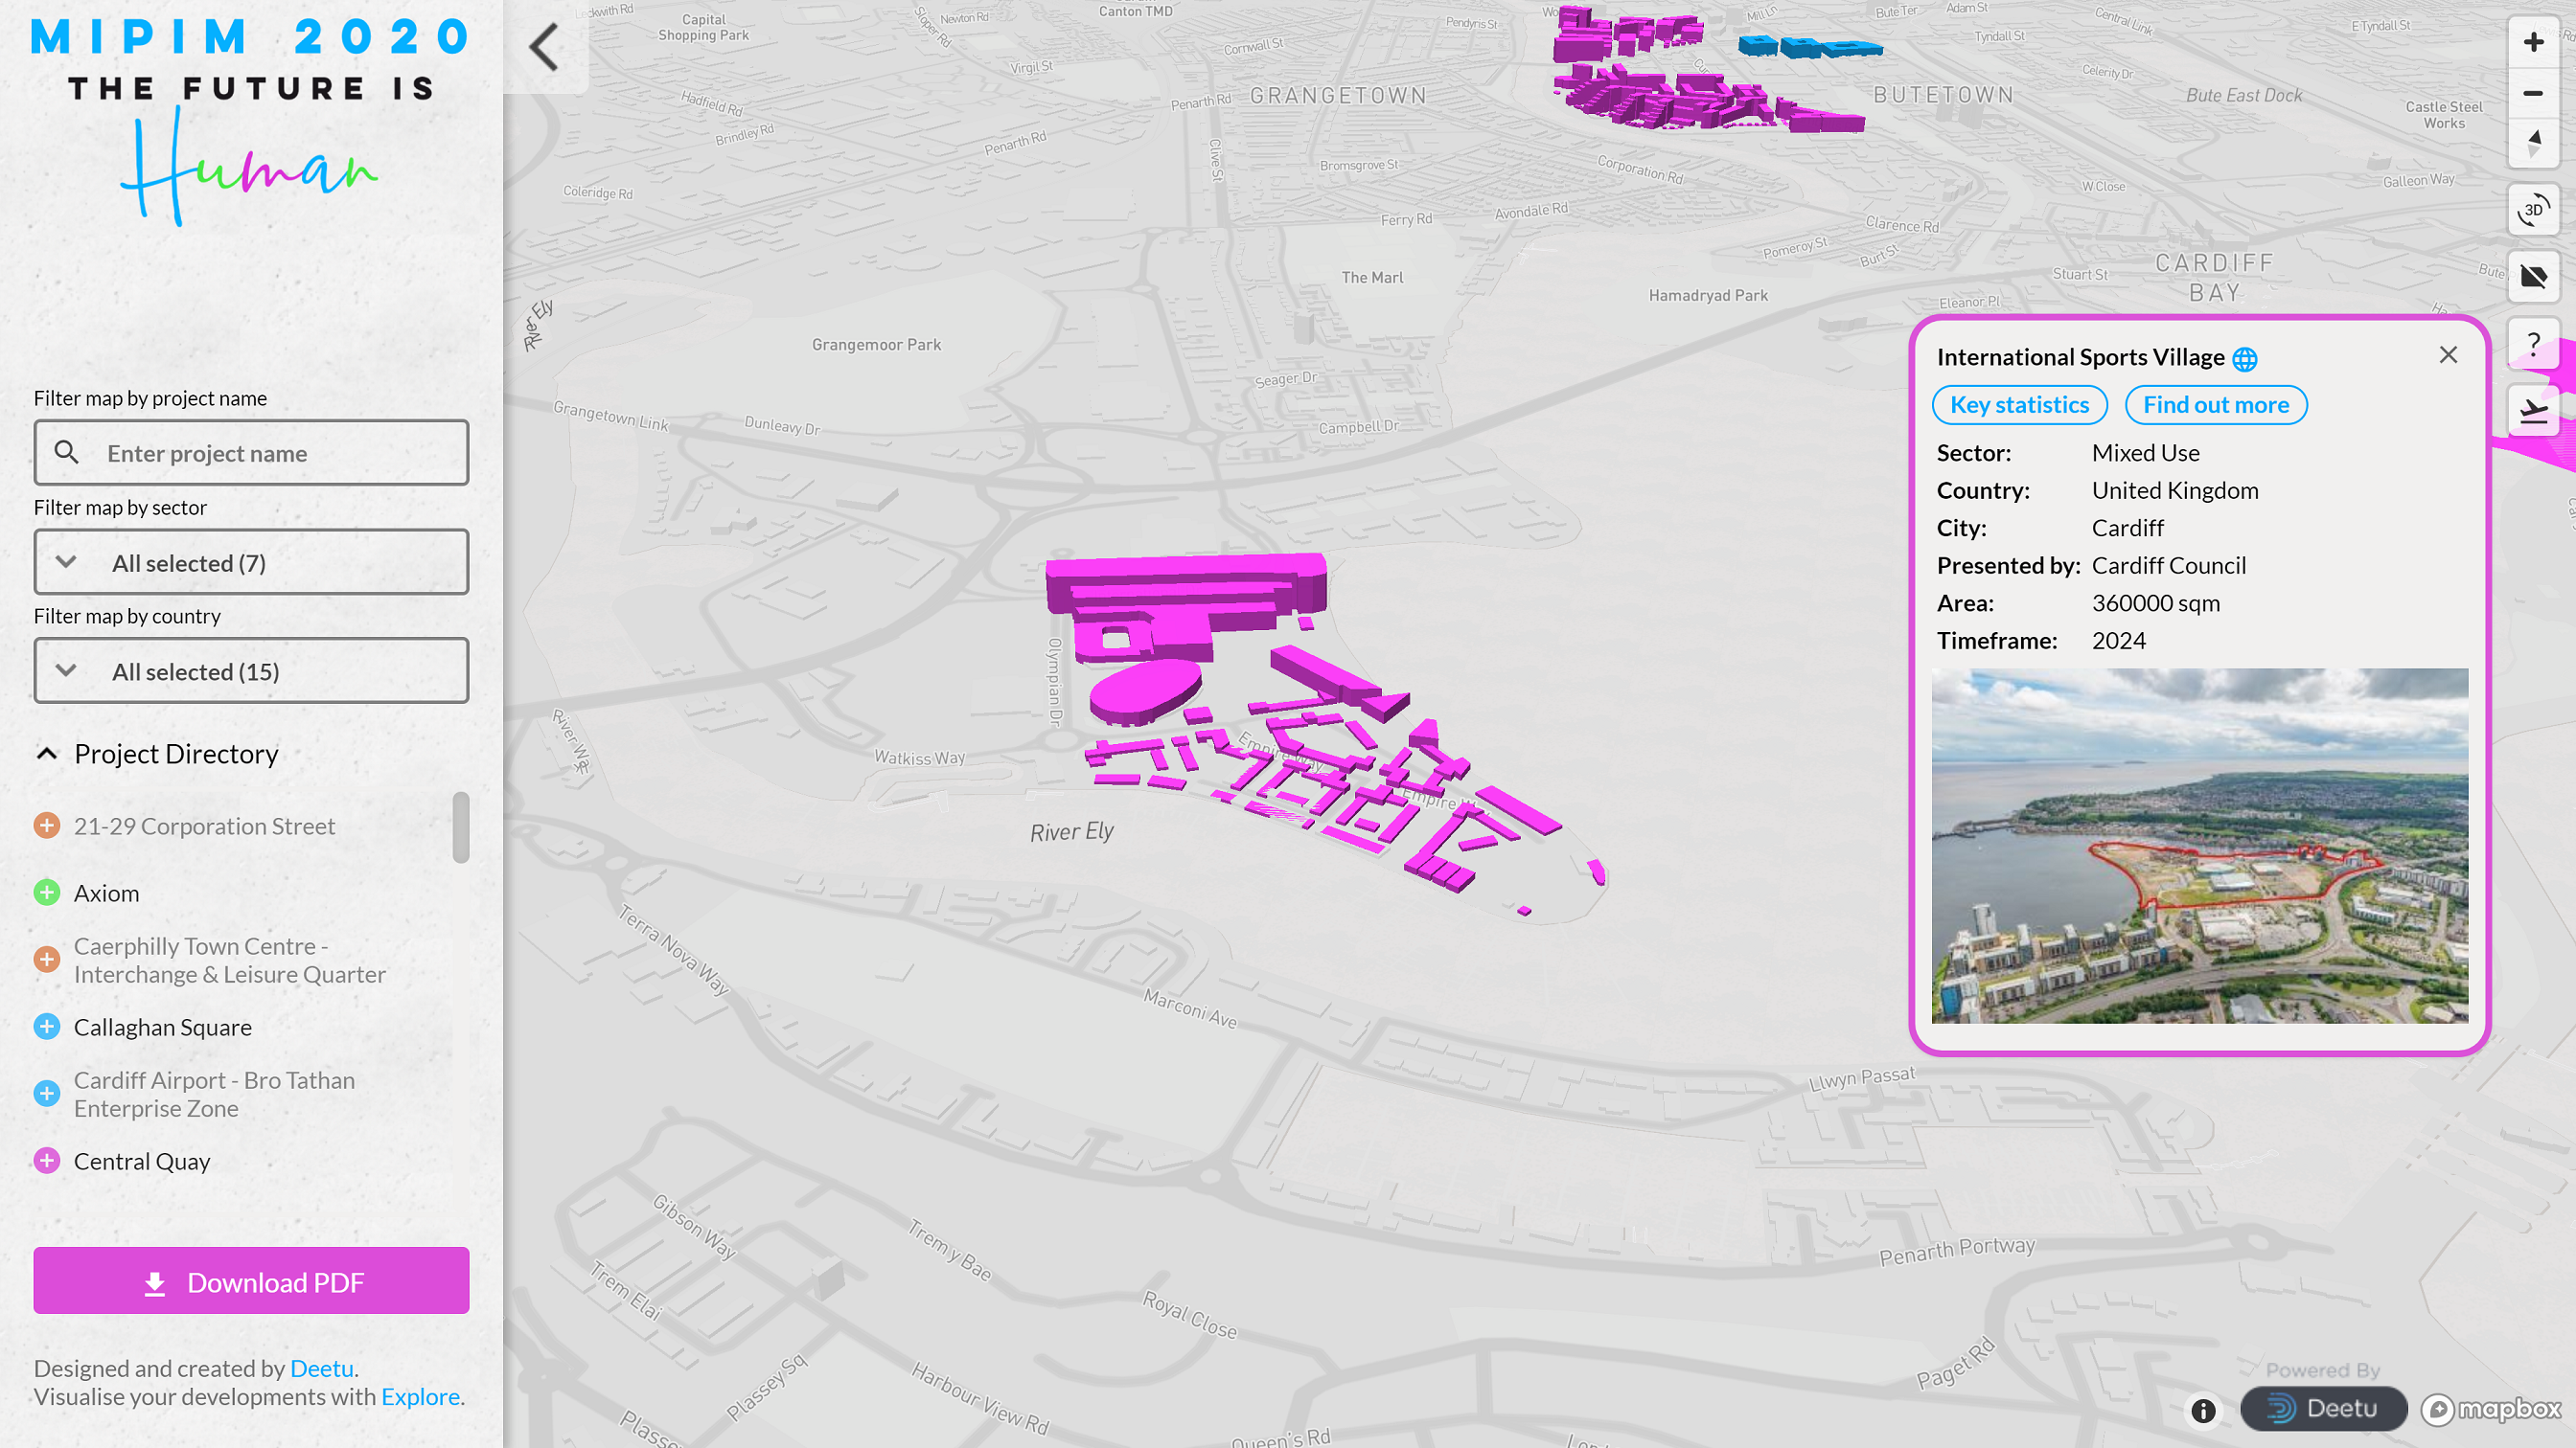The height and width of the screenshot is (1448, 2576).
Task: Toggle label visibility crossed-tag icon
Action: coord(2532,277)
